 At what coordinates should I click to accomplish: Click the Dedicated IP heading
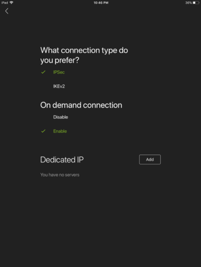coord(62,160)
